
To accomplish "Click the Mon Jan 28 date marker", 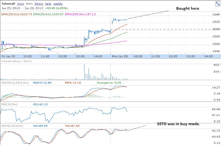I will click(x=120, y=56).
